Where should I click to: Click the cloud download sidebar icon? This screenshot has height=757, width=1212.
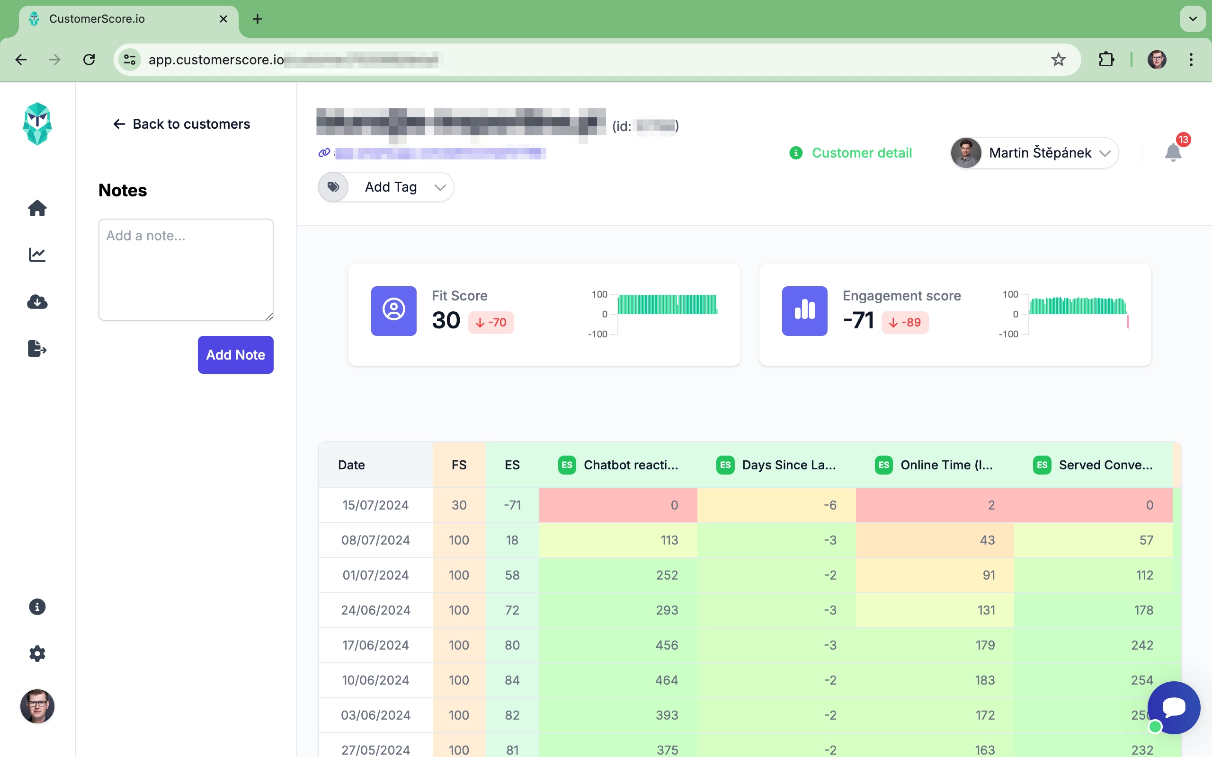point(37,302)
